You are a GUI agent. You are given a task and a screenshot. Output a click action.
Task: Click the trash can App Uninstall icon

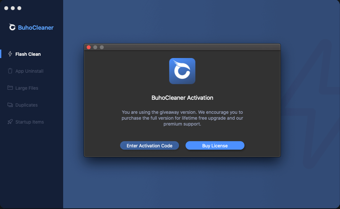tap(10, 71)
